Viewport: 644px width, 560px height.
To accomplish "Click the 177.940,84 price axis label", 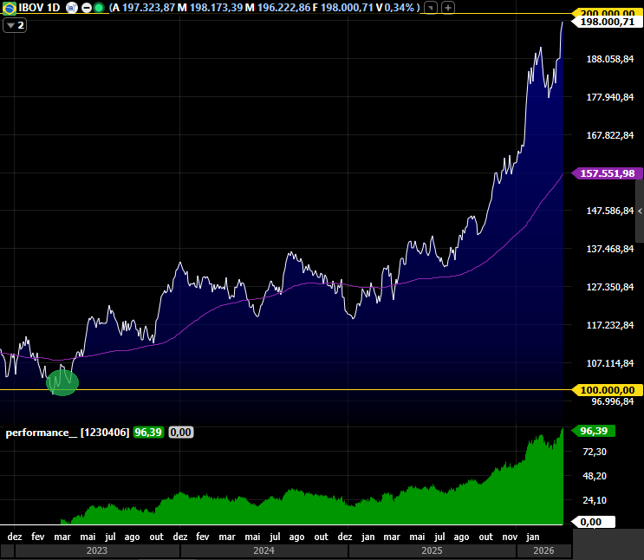I will (x=610, y=97).
